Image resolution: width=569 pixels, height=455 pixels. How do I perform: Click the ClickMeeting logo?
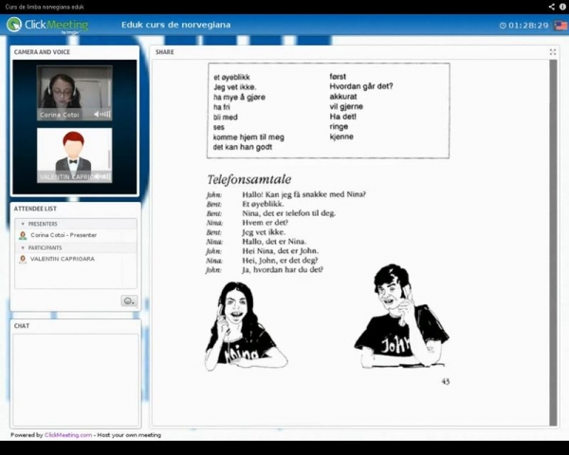point(47,25)
